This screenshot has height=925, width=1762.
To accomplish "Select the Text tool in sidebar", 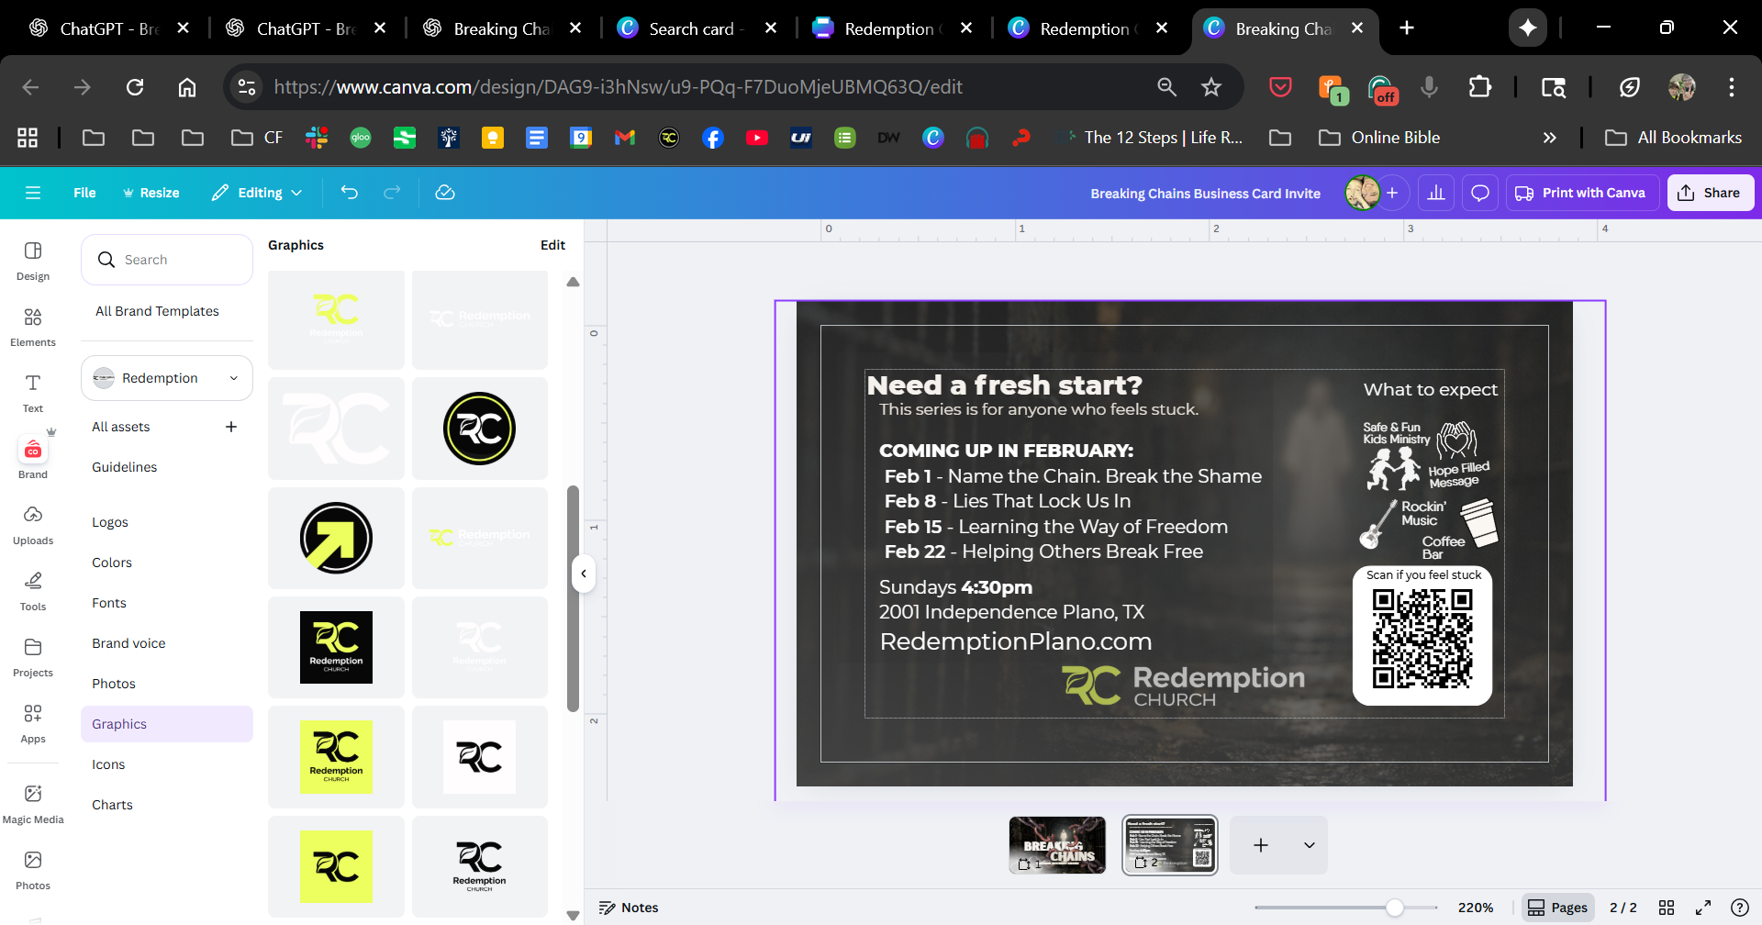I will pyautogui.click(x=33, y=393).
